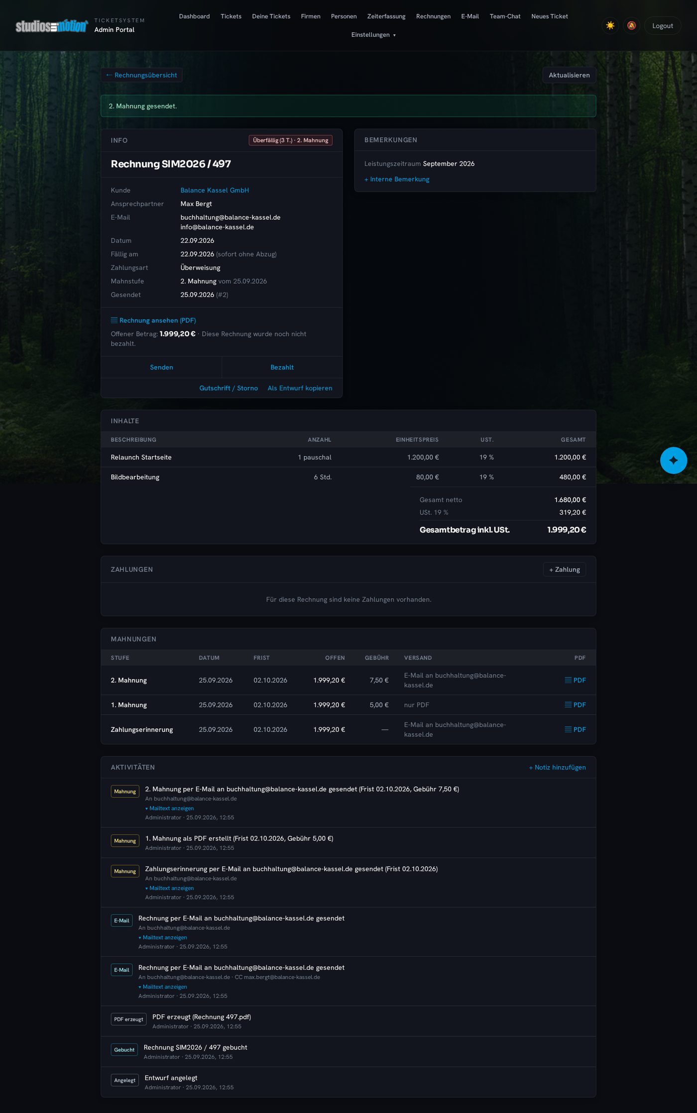The height and width of the screenshot is (1113, 697).
Task: Click the Überfällig 2. Mahnung status badge
Action: click(x=291, y=140)
